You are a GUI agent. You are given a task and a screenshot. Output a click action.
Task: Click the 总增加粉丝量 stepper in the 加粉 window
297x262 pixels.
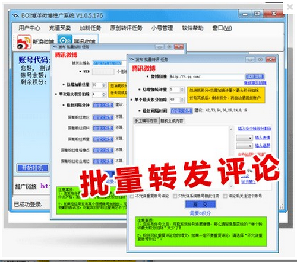coord(104,85)
